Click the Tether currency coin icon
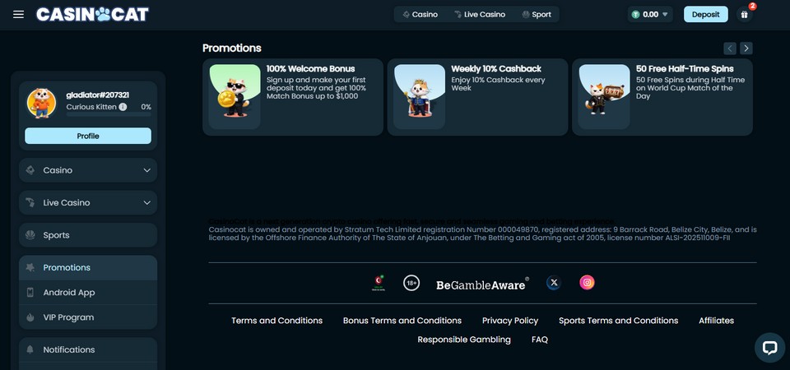Image resolution: width=790 pixels, height=370 pixels. (636, 15)
